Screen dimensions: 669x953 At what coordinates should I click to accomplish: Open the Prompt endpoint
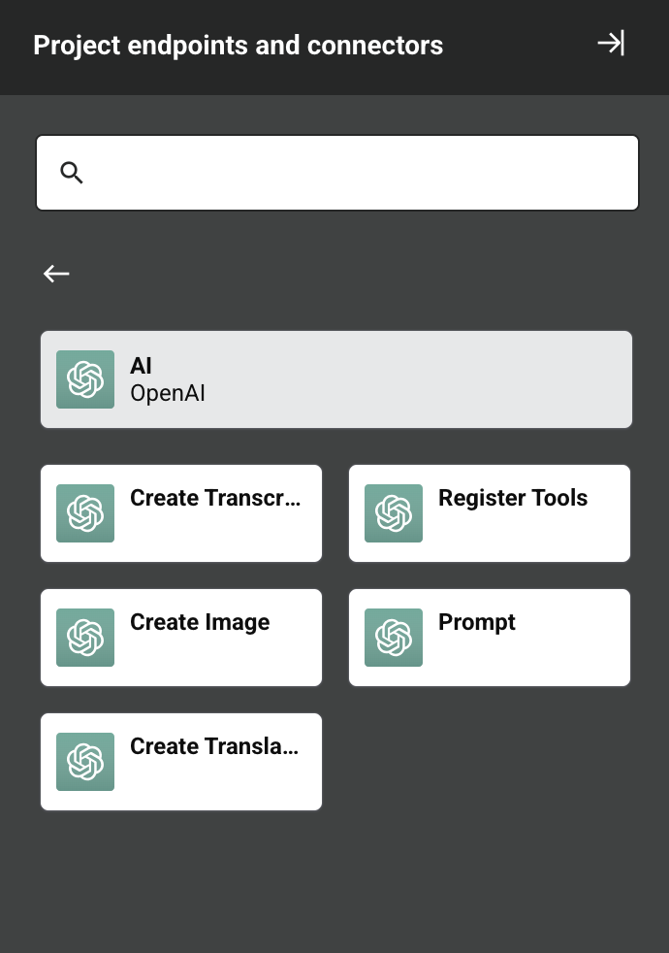pyautogui.click(x=489, y=637)
